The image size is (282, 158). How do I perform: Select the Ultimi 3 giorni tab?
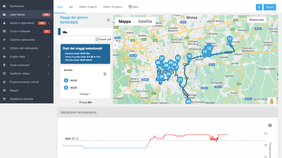tap(88, 7)
